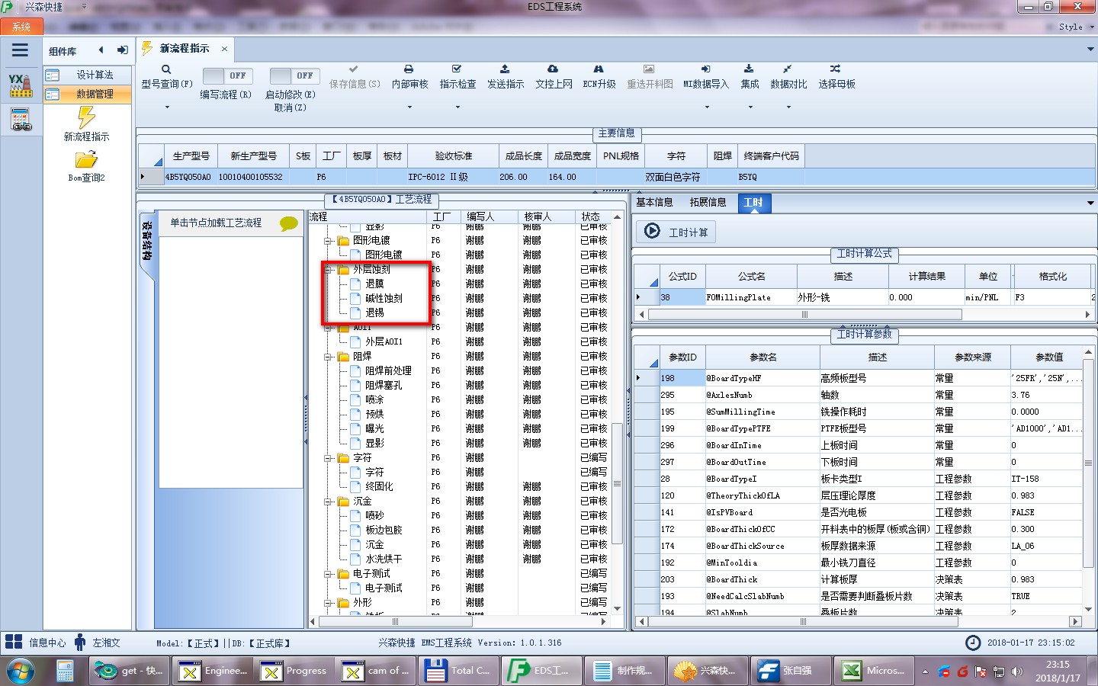This screenshot has height=686, width=1098.
Task: Open 信息中心 in the status bar
Action: (47, 643)
